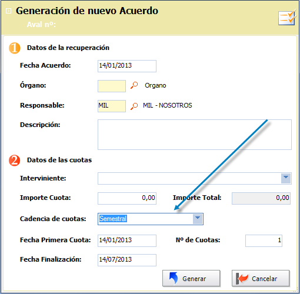300x294 pixels.
Task: Click the small square icon beside title
Action: click(8, 11)
